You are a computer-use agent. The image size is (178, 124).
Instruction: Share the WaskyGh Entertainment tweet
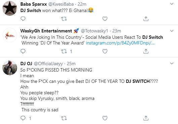point(146,51)
